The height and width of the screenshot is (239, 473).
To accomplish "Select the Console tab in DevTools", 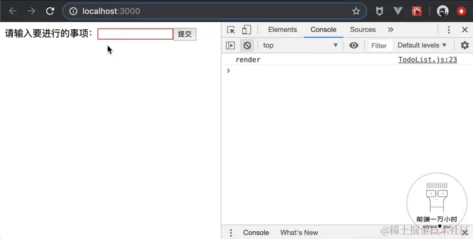I will [x=324, y=29].
